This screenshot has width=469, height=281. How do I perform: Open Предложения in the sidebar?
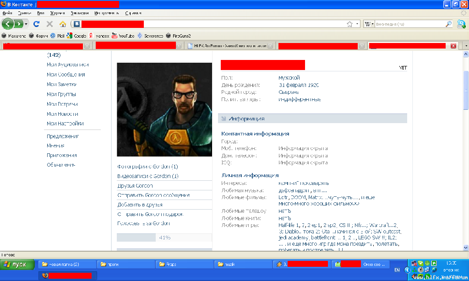coord(63,136)
